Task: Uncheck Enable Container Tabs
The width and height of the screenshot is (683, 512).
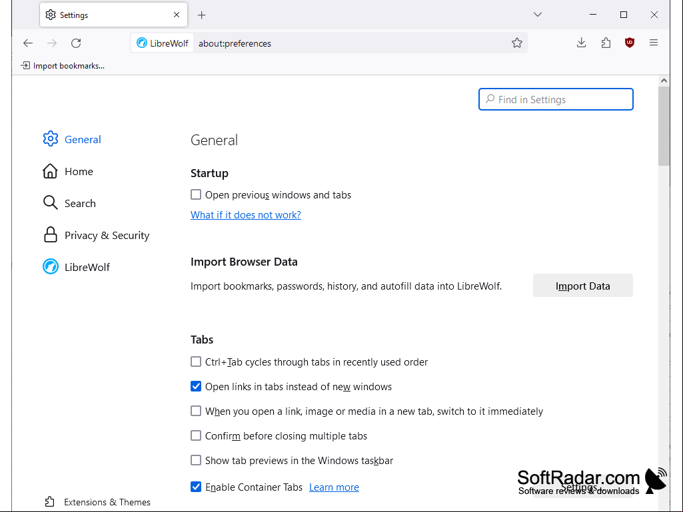Action: point(196,487)
